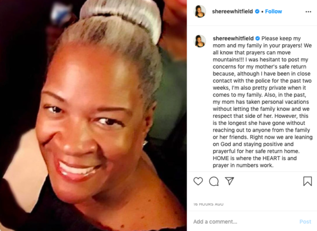Open comments via speech bubble icon
Viewport: 317px width, 231px height.
(214, 181)
